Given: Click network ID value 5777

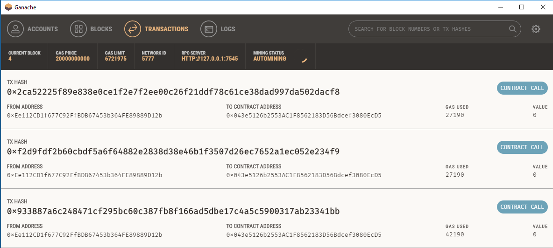Looking at the screenshot, I should pos(148,59).
